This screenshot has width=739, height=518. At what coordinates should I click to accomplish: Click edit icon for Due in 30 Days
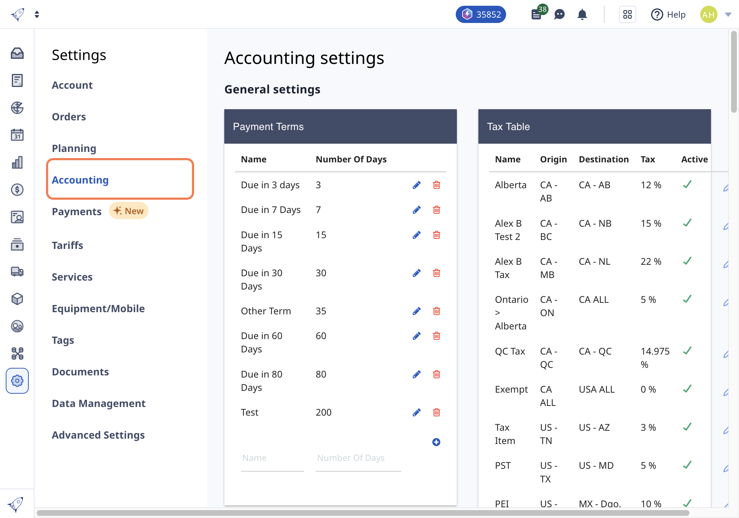click(x=417, y=273)
